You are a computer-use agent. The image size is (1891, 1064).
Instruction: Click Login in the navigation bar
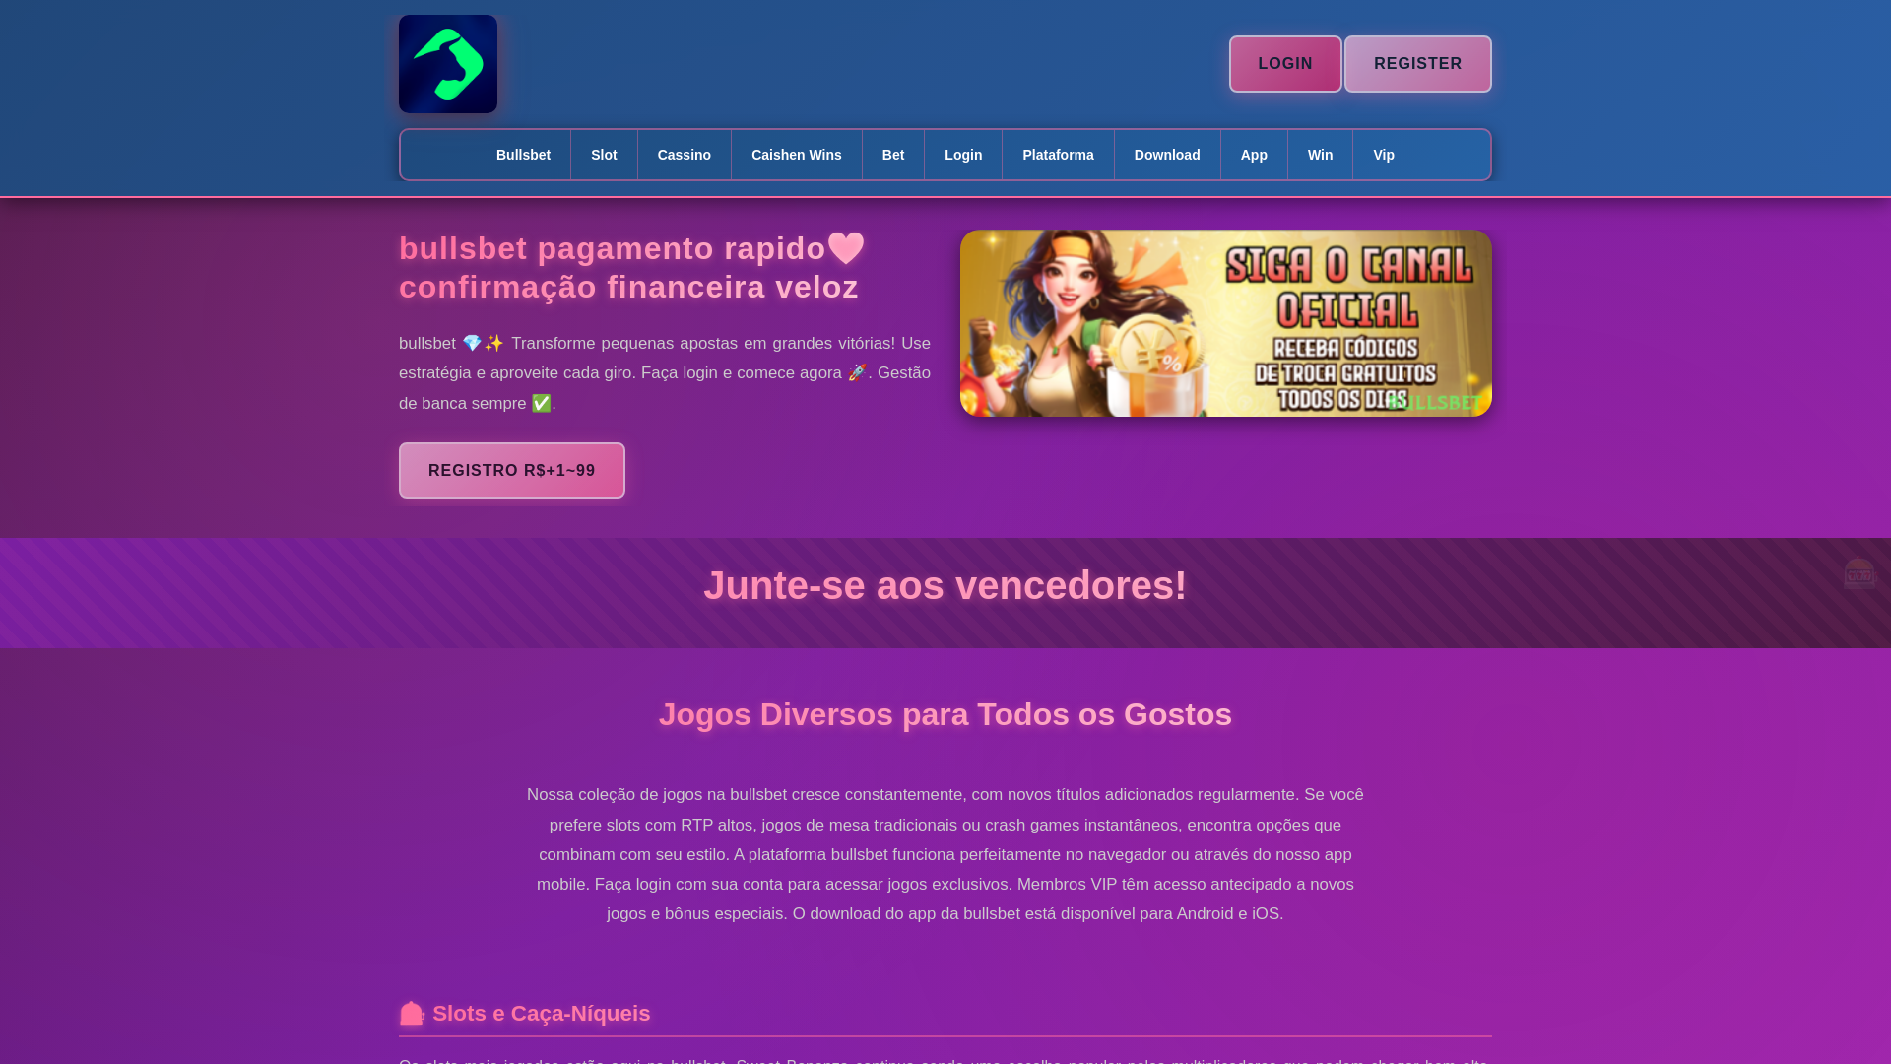[x=962, y=155]
